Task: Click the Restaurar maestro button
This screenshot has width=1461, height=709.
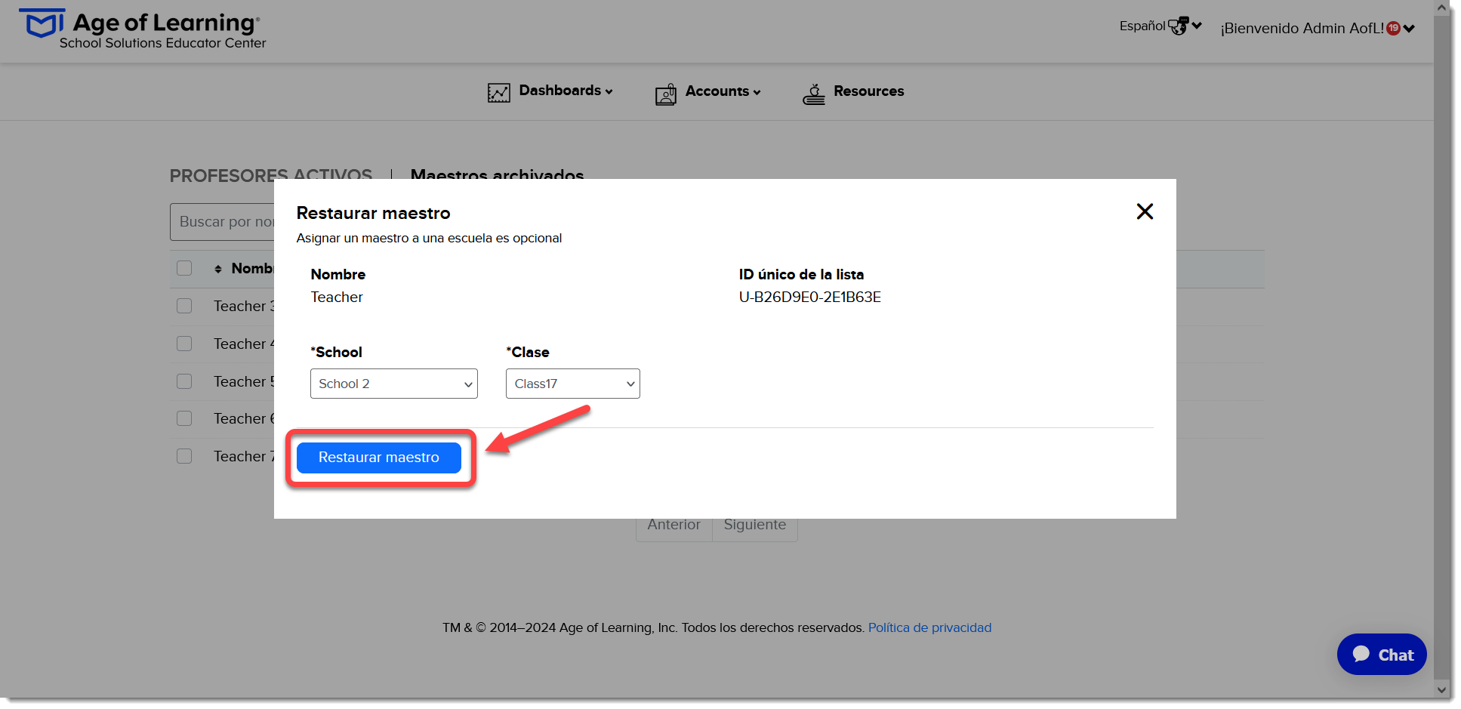Action: [x=378, y=458]
